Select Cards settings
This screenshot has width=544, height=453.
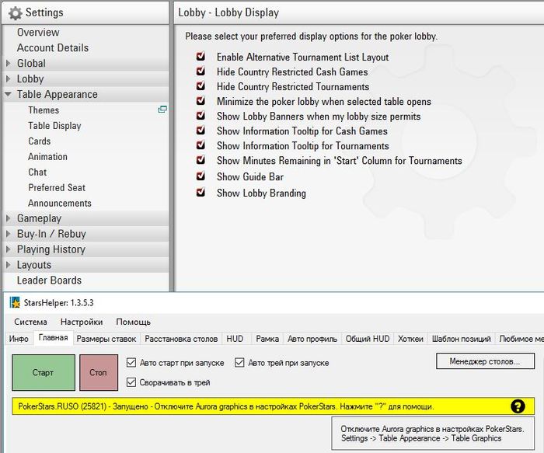[x=39, y=141]
